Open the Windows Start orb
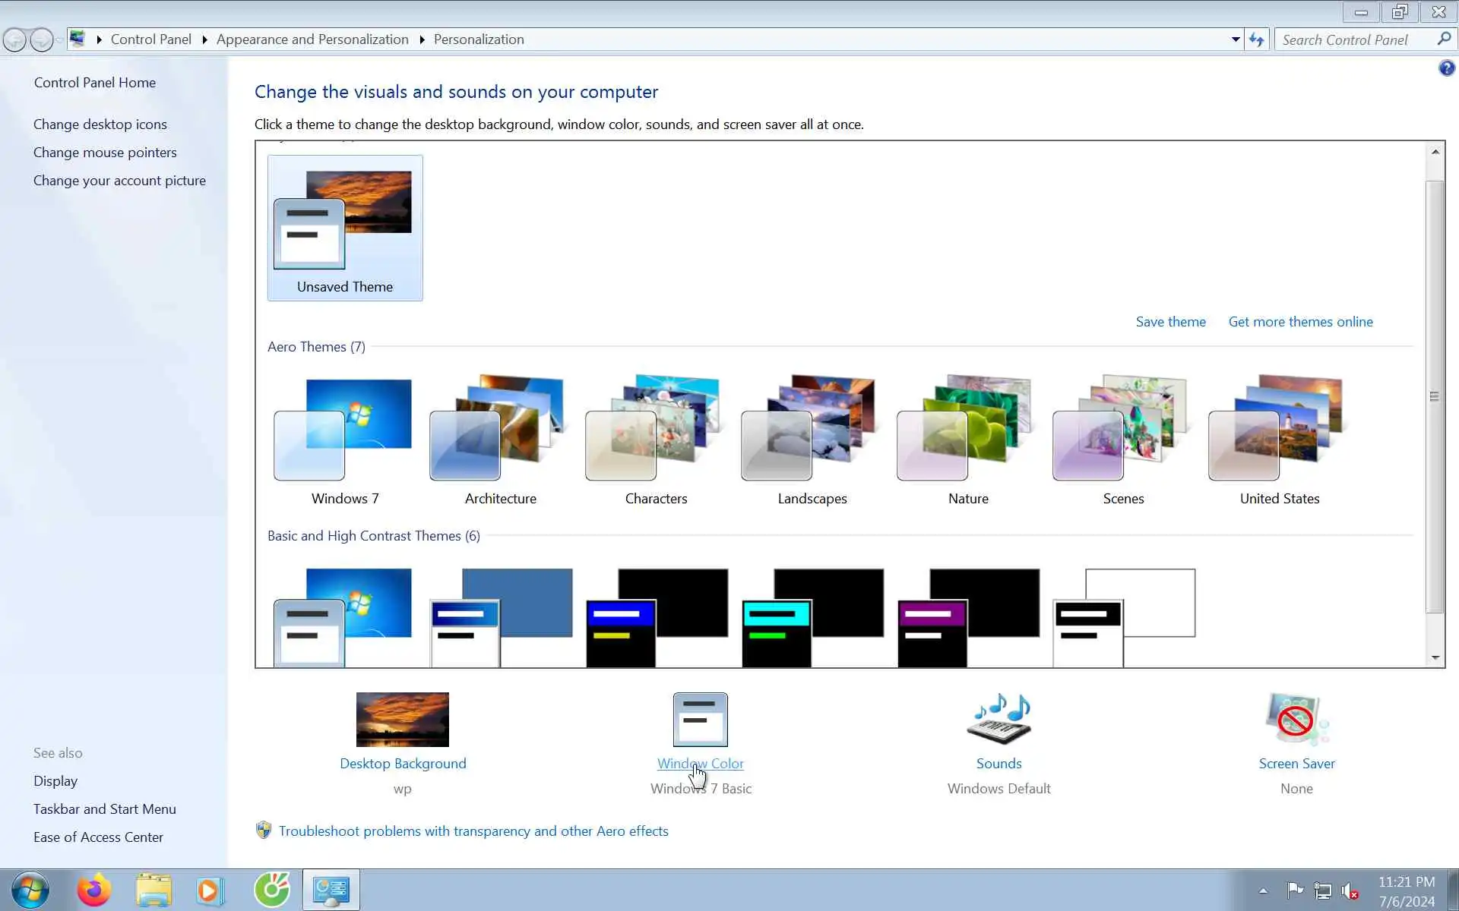This screenshot has height=911, width=1459. (30, 890)
